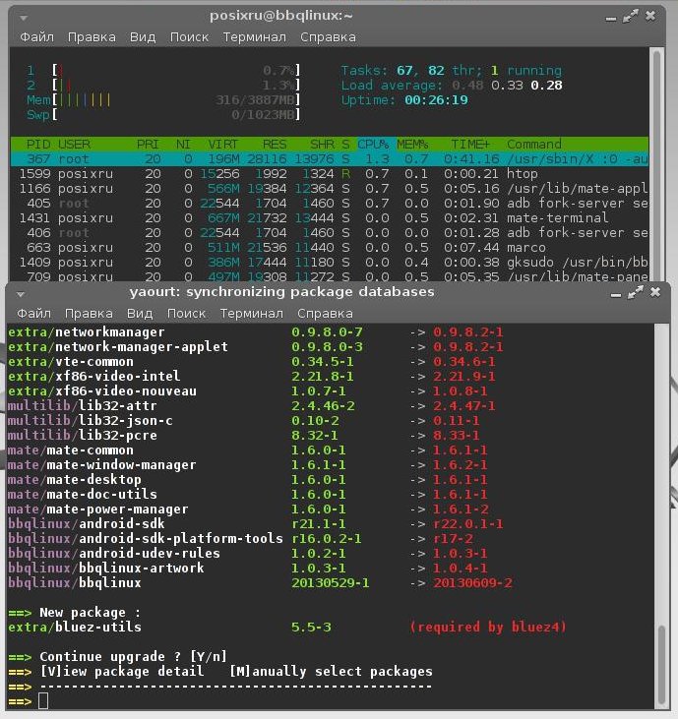Click yaourt: synchronizing package databases title bar

tap(281, 292)
